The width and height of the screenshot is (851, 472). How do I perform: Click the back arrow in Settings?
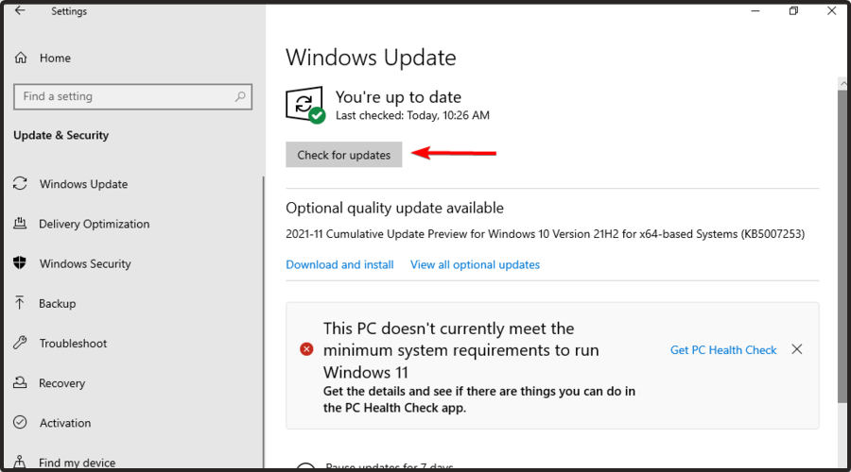click(20, 11)
